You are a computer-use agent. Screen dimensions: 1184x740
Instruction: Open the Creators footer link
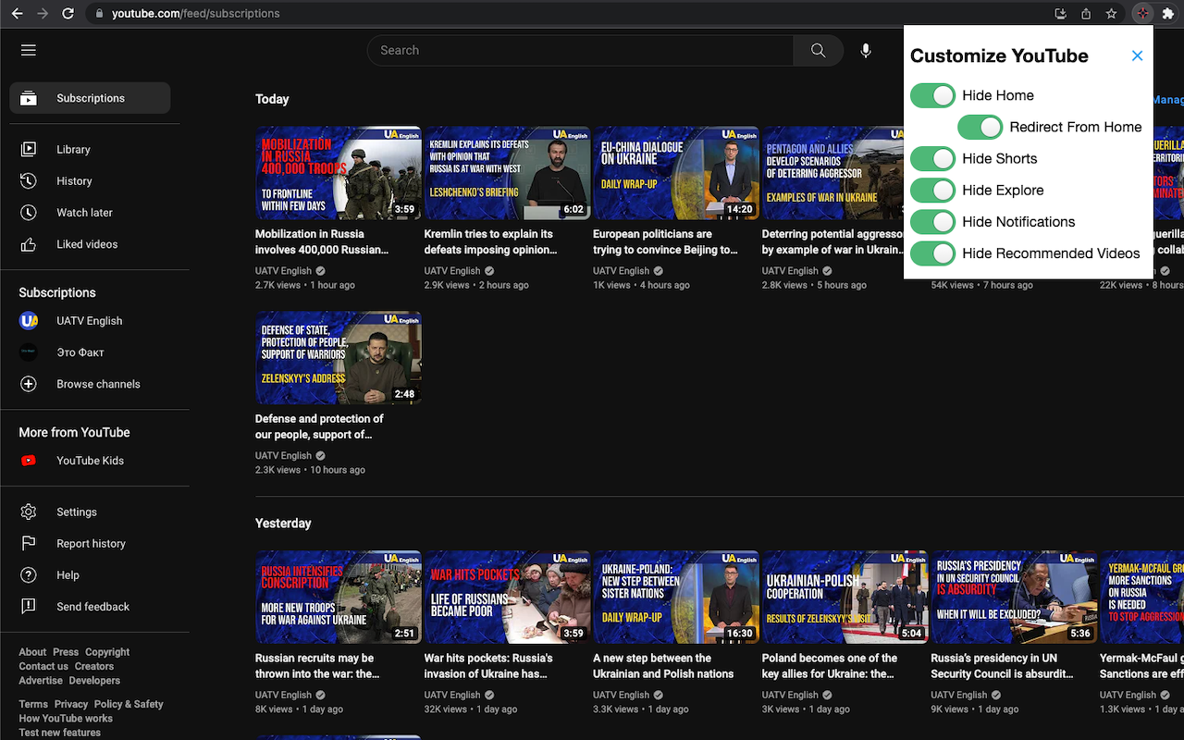point(93,665)
